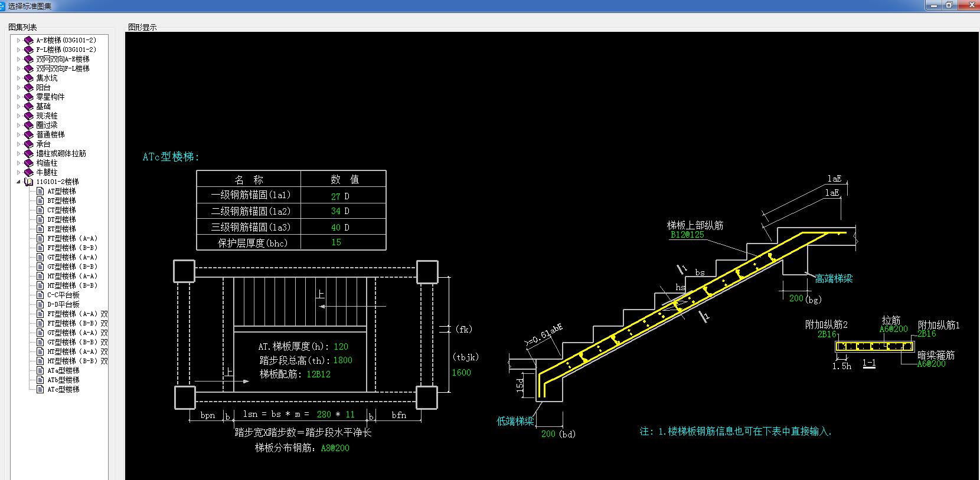The image size is (980, 480).
Task: Click the 二级钢筋锚固 value 34
Action: pos(336,211)
